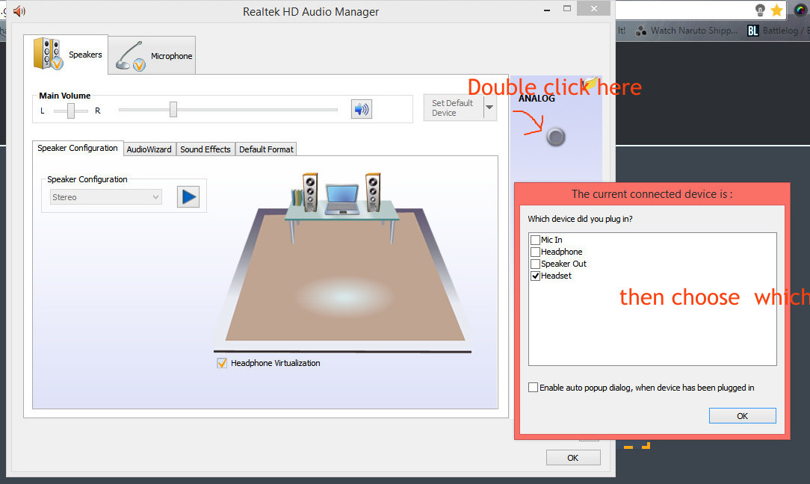This screenshot has height=484, width=810.
Task: Minimize the Realtek HD Audio Manager window
Action: coord(546,9)
